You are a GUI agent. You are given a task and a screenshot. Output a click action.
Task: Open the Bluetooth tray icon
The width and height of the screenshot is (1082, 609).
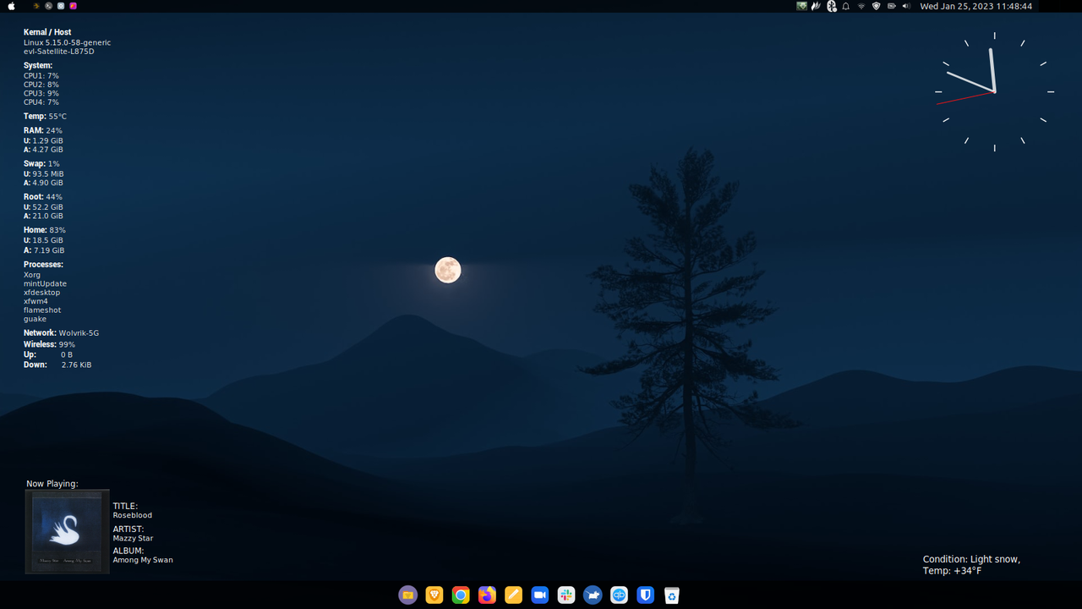click(832, 6)
